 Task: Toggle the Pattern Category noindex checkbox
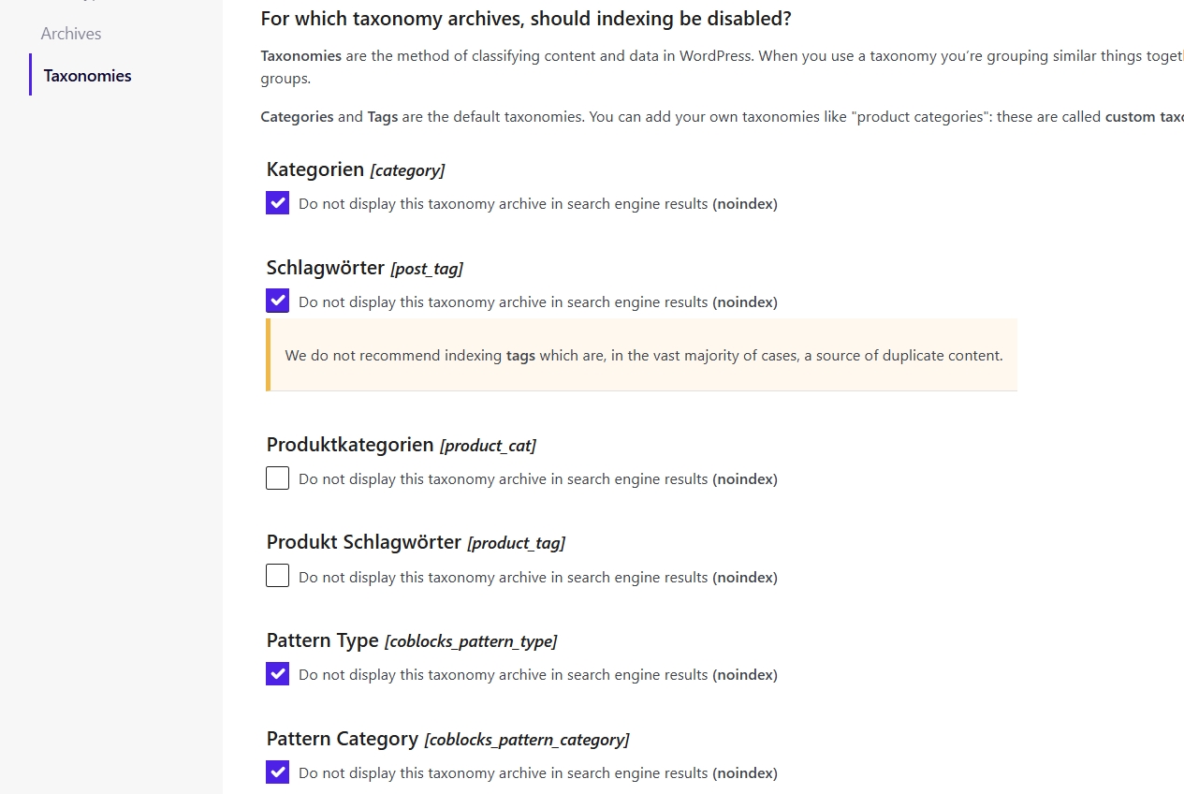(278, 772)
